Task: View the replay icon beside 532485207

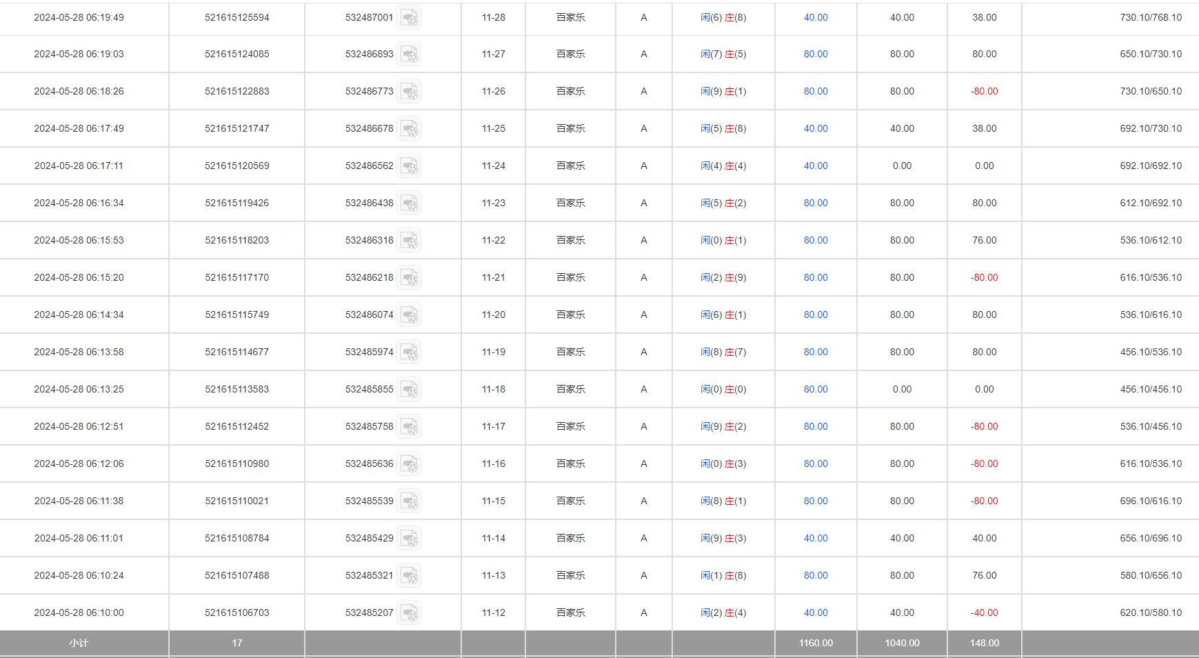Action: pos(409,613)
